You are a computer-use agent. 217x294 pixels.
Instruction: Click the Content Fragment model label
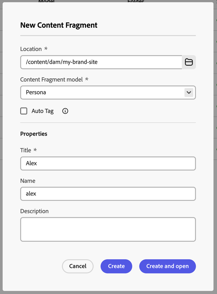tap(52, 80)
